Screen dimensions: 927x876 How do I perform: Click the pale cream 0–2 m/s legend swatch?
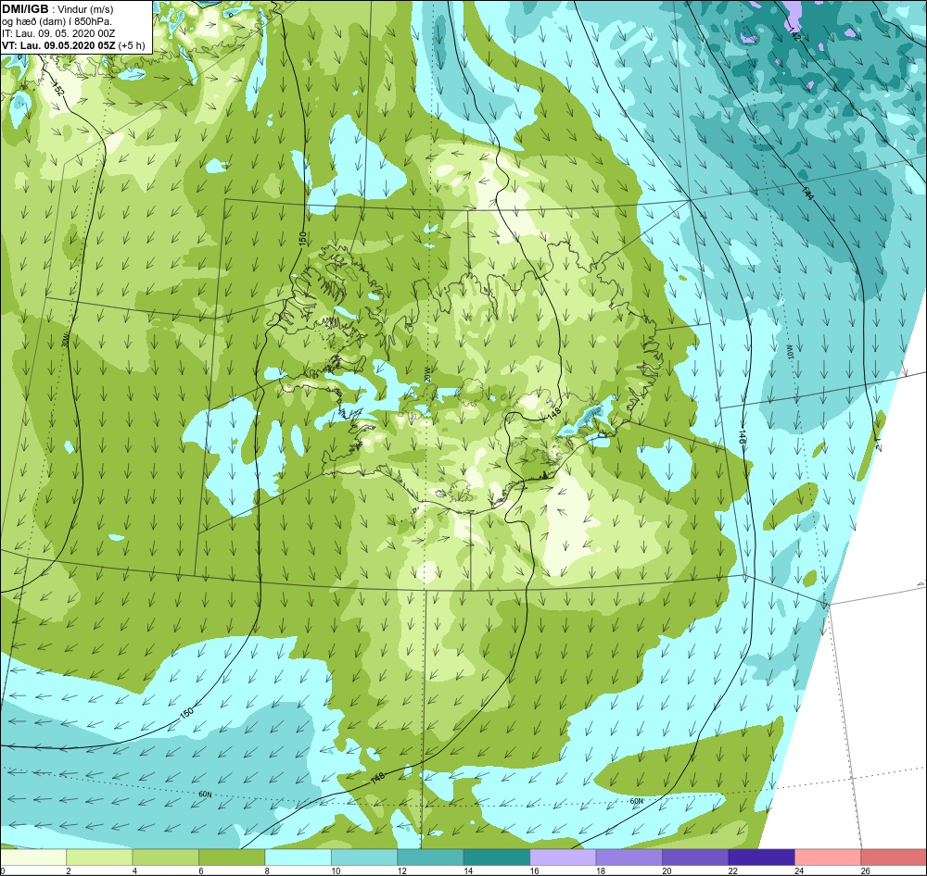(x=33, y=857)
